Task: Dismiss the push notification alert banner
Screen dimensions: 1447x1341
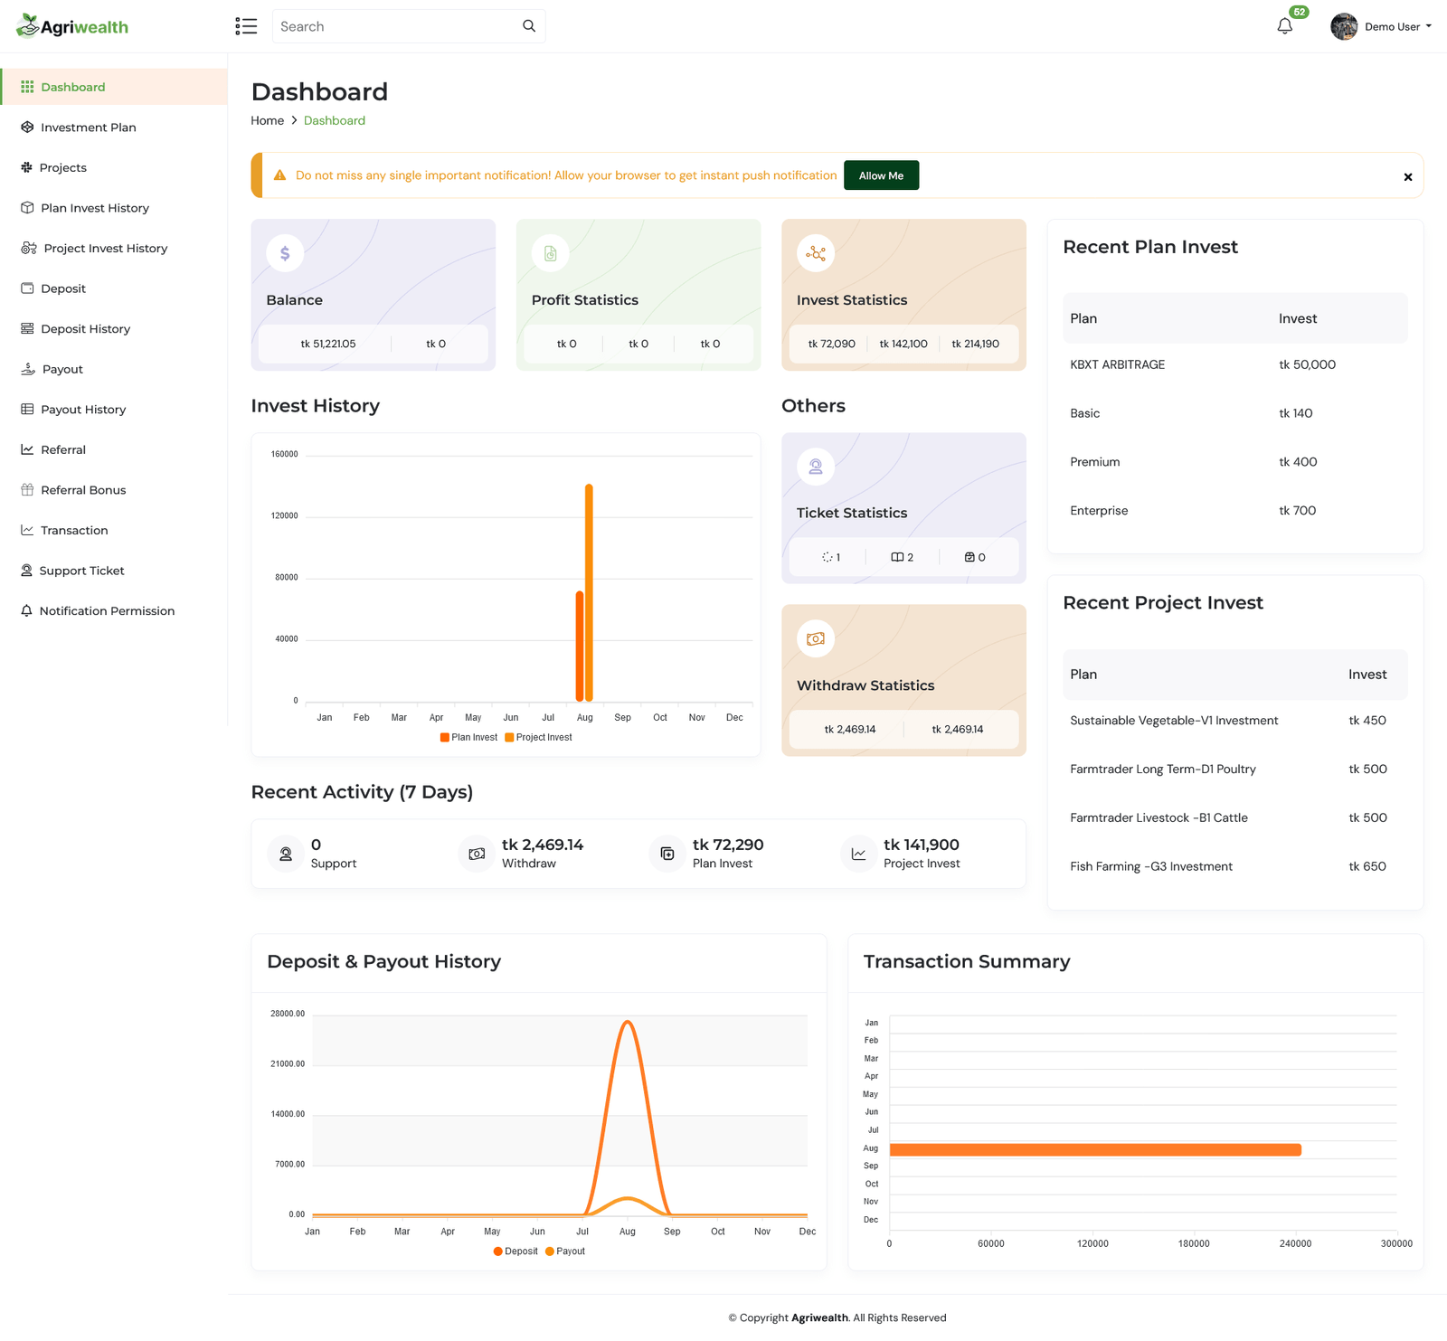Action: coord(1407,177)
